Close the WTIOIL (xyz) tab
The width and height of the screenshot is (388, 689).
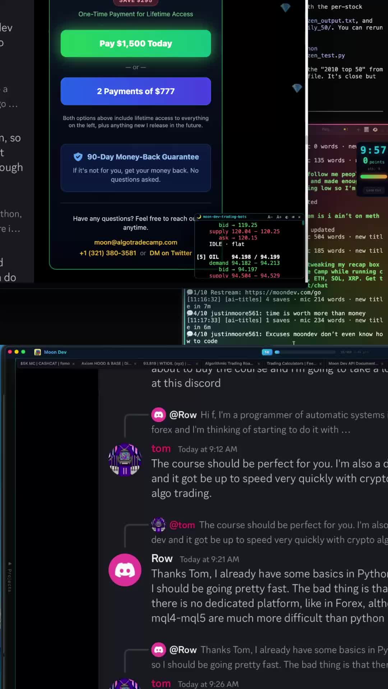(x=197, y=364)
